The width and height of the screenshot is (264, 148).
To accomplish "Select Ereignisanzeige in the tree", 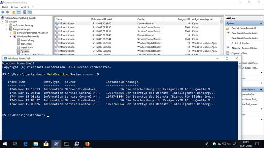I will point(21,29).
